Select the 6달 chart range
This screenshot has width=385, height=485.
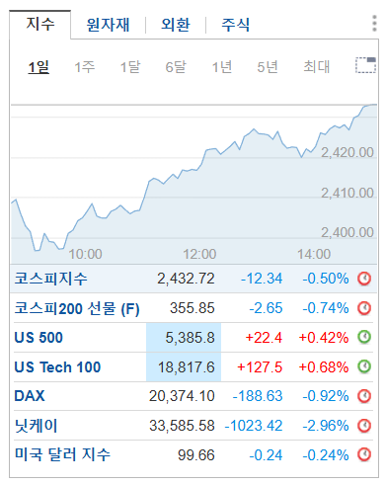[x=176, y=67]
